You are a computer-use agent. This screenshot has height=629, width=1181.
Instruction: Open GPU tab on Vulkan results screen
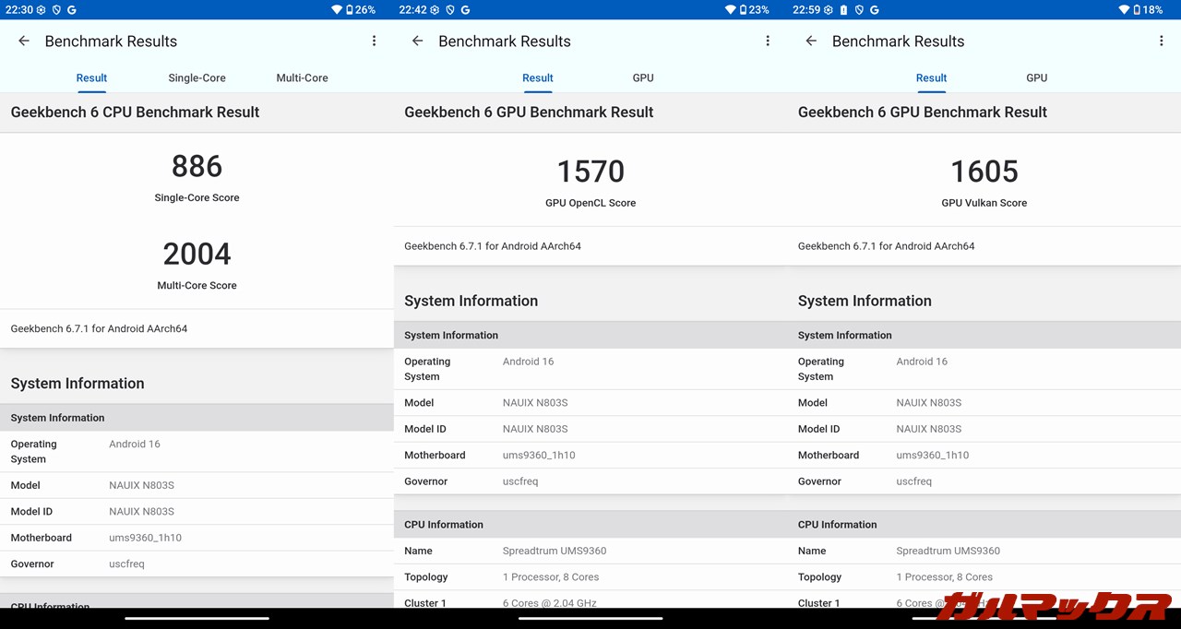pyautogui.click(x=1036, y=77)
